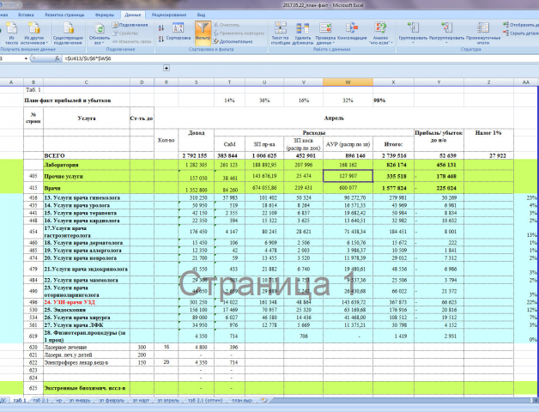This screenshot has width=539, height=412.
Task: Click the insert new worksheet icon
Action: pyautogui.click(x=264, y=401)
